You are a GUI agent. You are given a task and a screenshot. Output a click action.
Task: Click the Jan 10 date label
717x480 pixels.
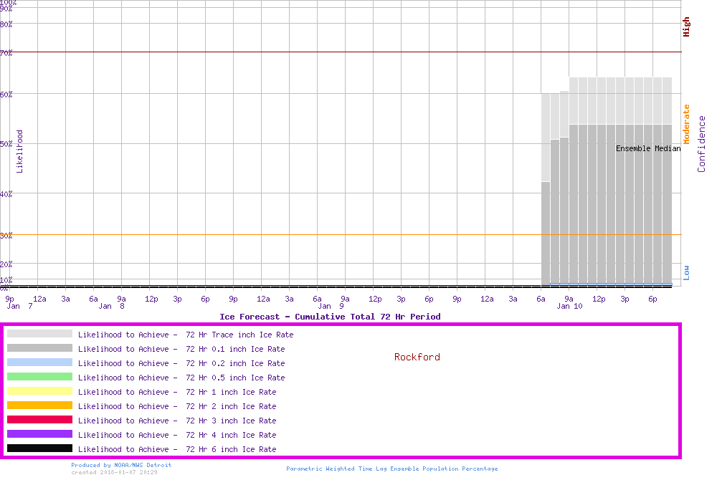click(569, 307)
